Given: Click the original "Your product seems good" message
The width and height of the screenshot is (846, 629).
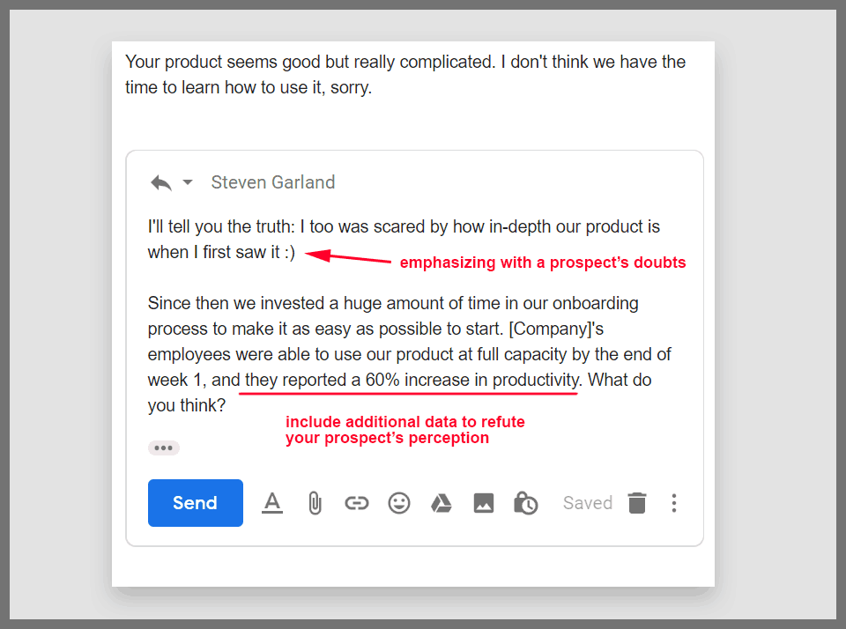Looking at the screenshot, I should click(405, 75).
